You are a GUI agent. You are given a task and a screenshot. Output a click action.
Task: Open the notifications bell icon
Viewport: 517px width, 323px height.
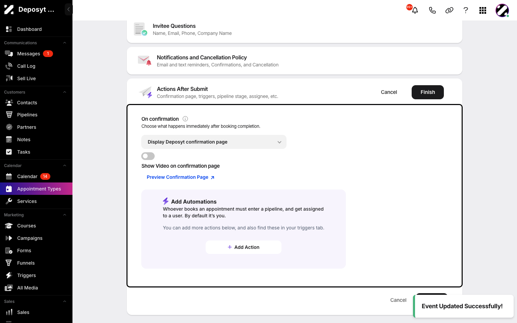pos(415,10)
